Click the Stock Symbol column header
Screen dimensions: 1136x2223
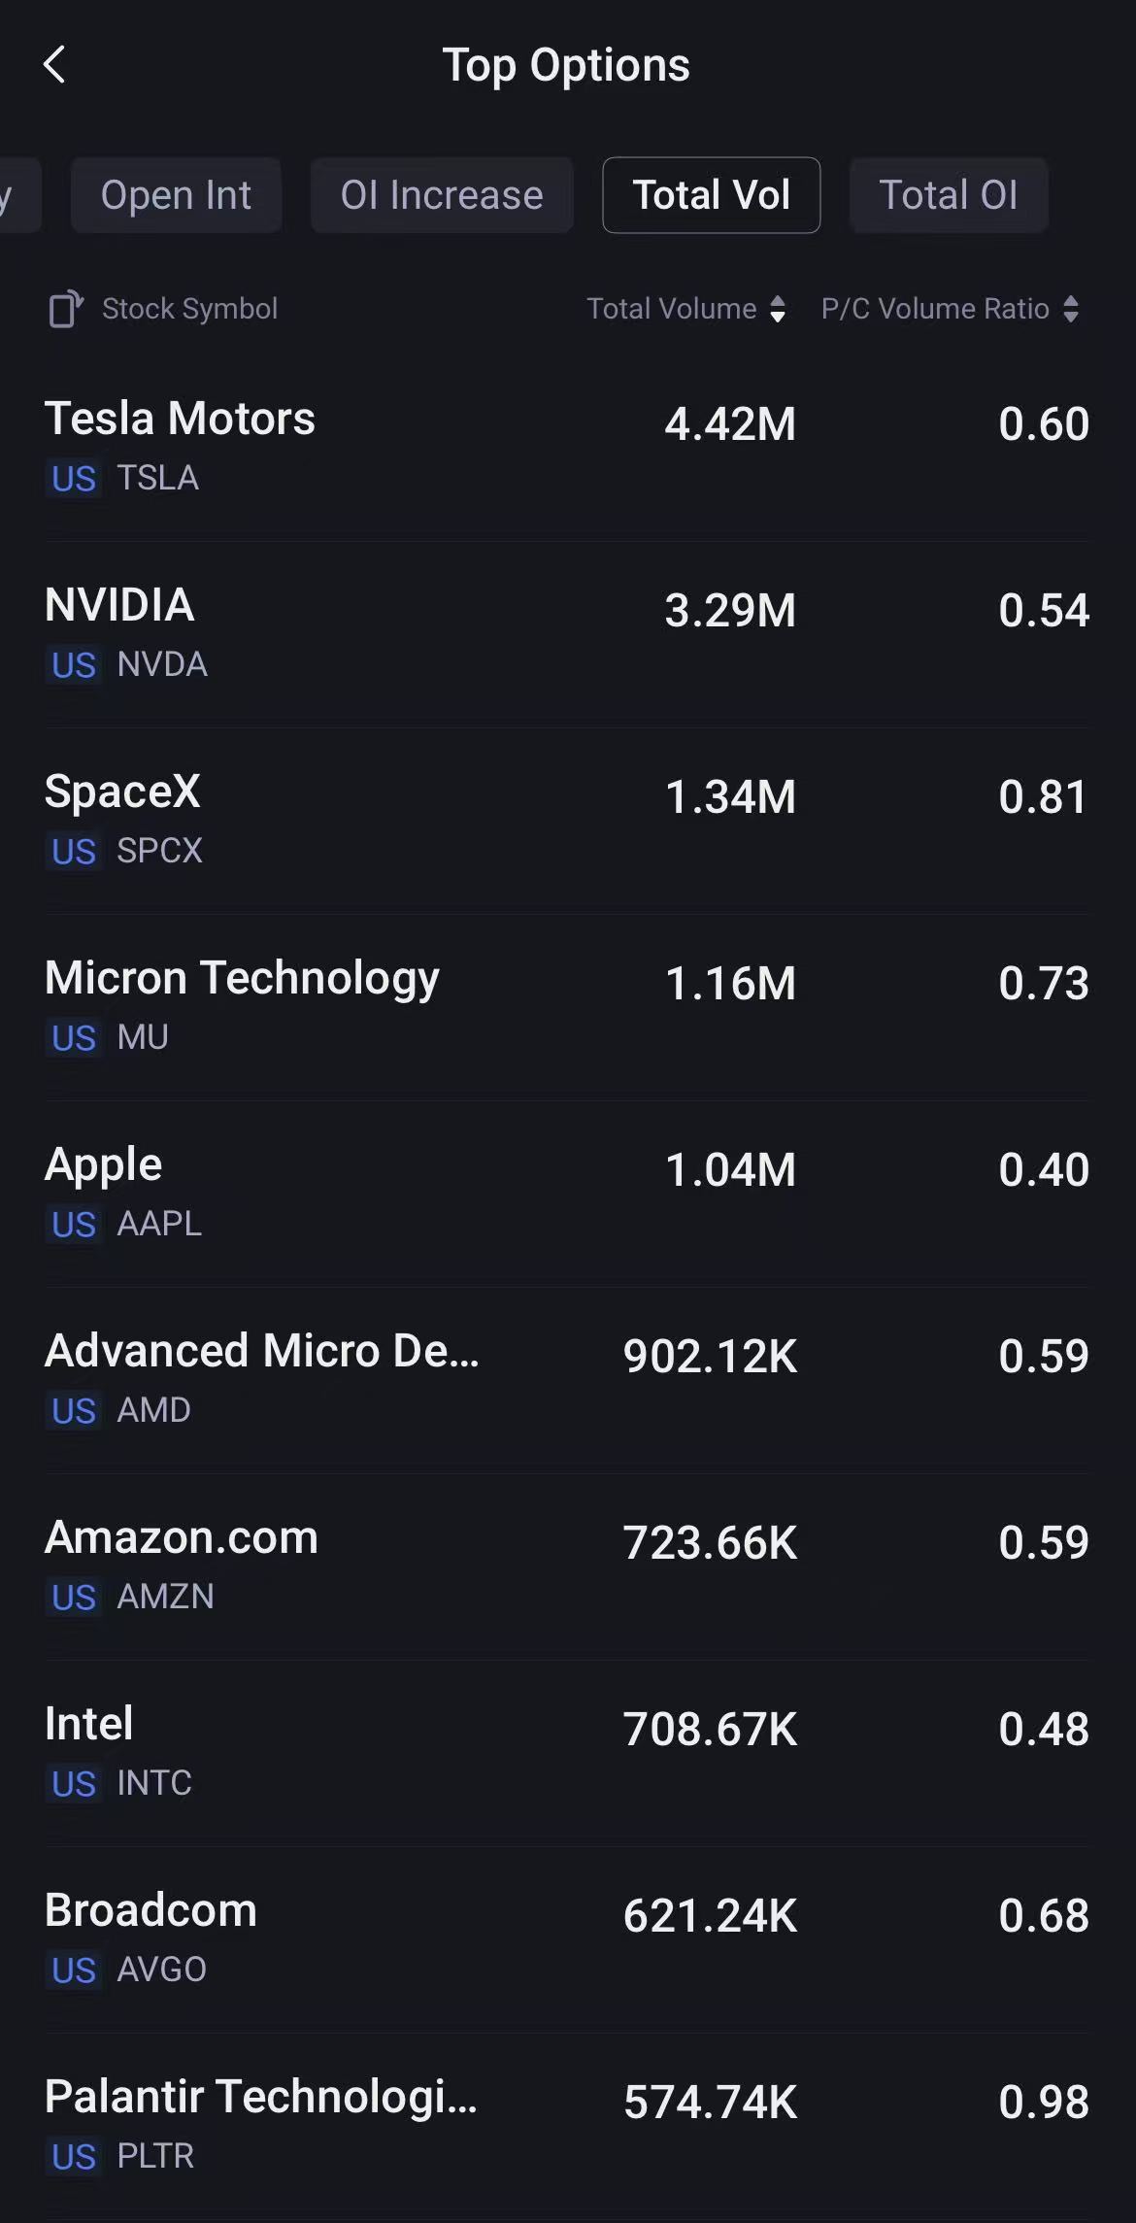(189, 309)
